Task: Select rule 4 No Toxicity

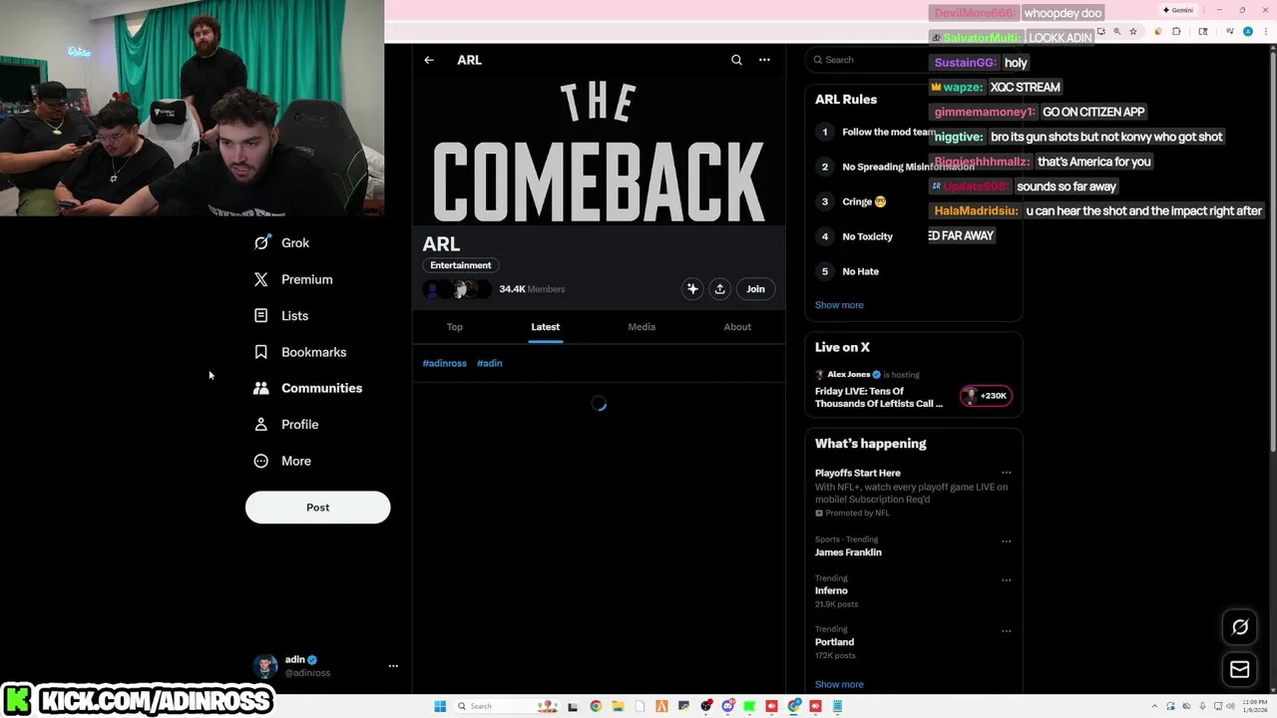Action: [867, 236]
